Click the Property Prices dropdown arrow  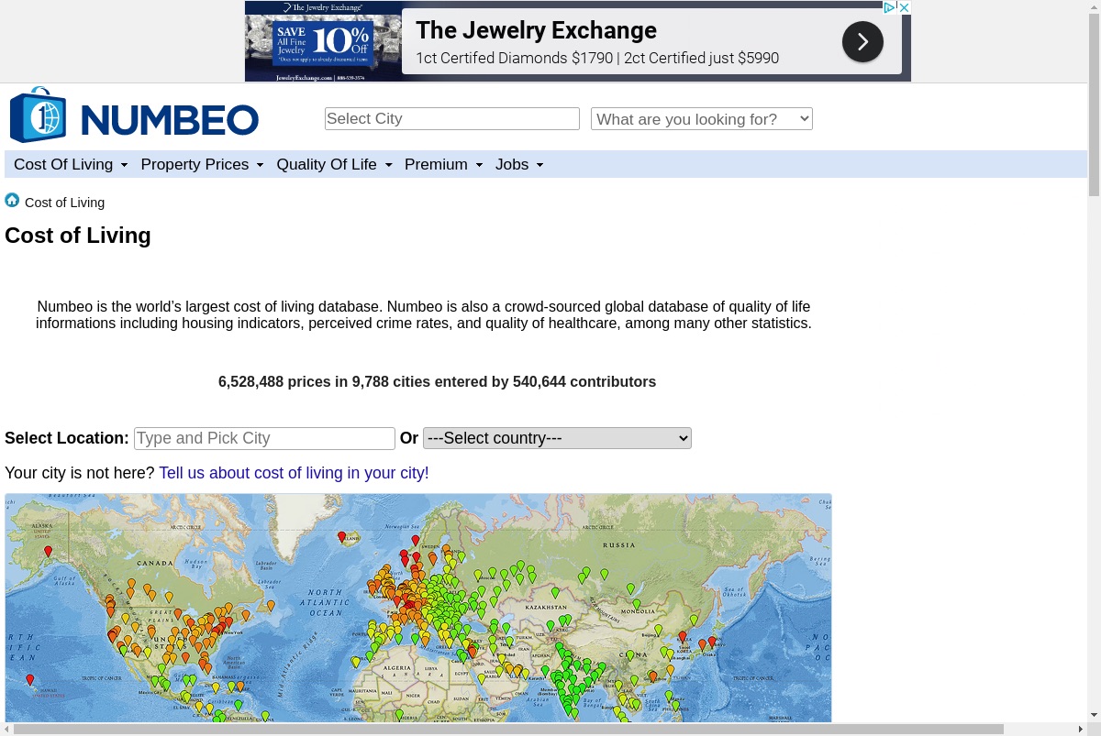pyautogui.click(x=260, y=165)
